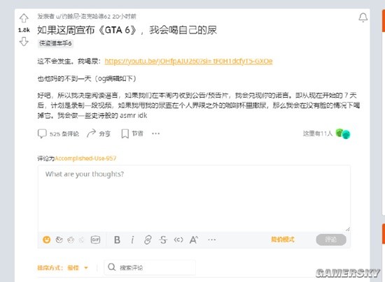Save the post with bookmark icon
The width and height of the screenshot is (385, 282).
[x=132, y=133]
